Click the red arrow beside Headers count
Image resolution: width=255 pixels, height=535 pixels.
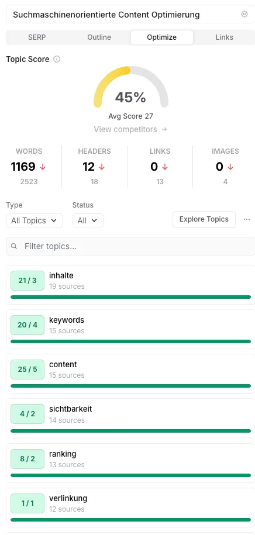[x=102, y=167]
